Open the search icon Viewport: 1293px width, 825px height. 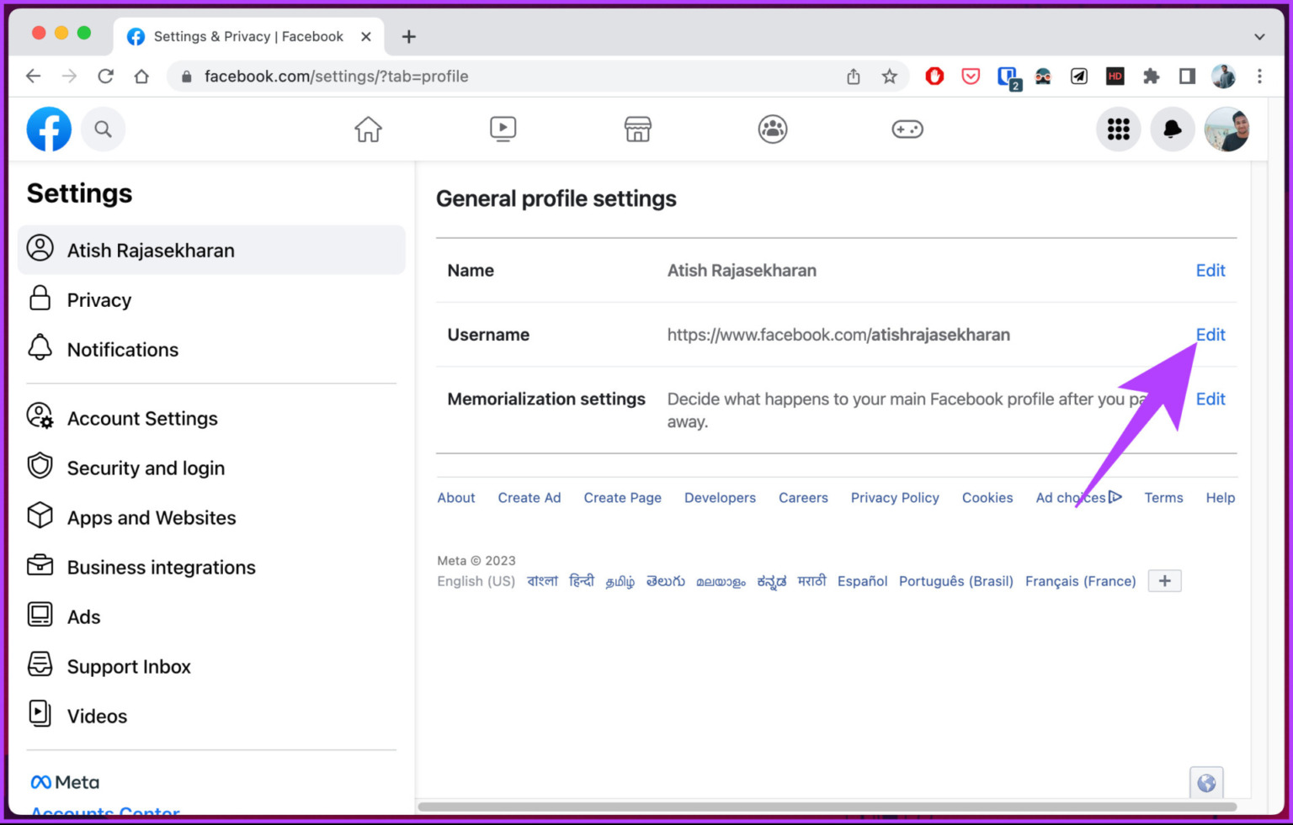click(103, 129)
